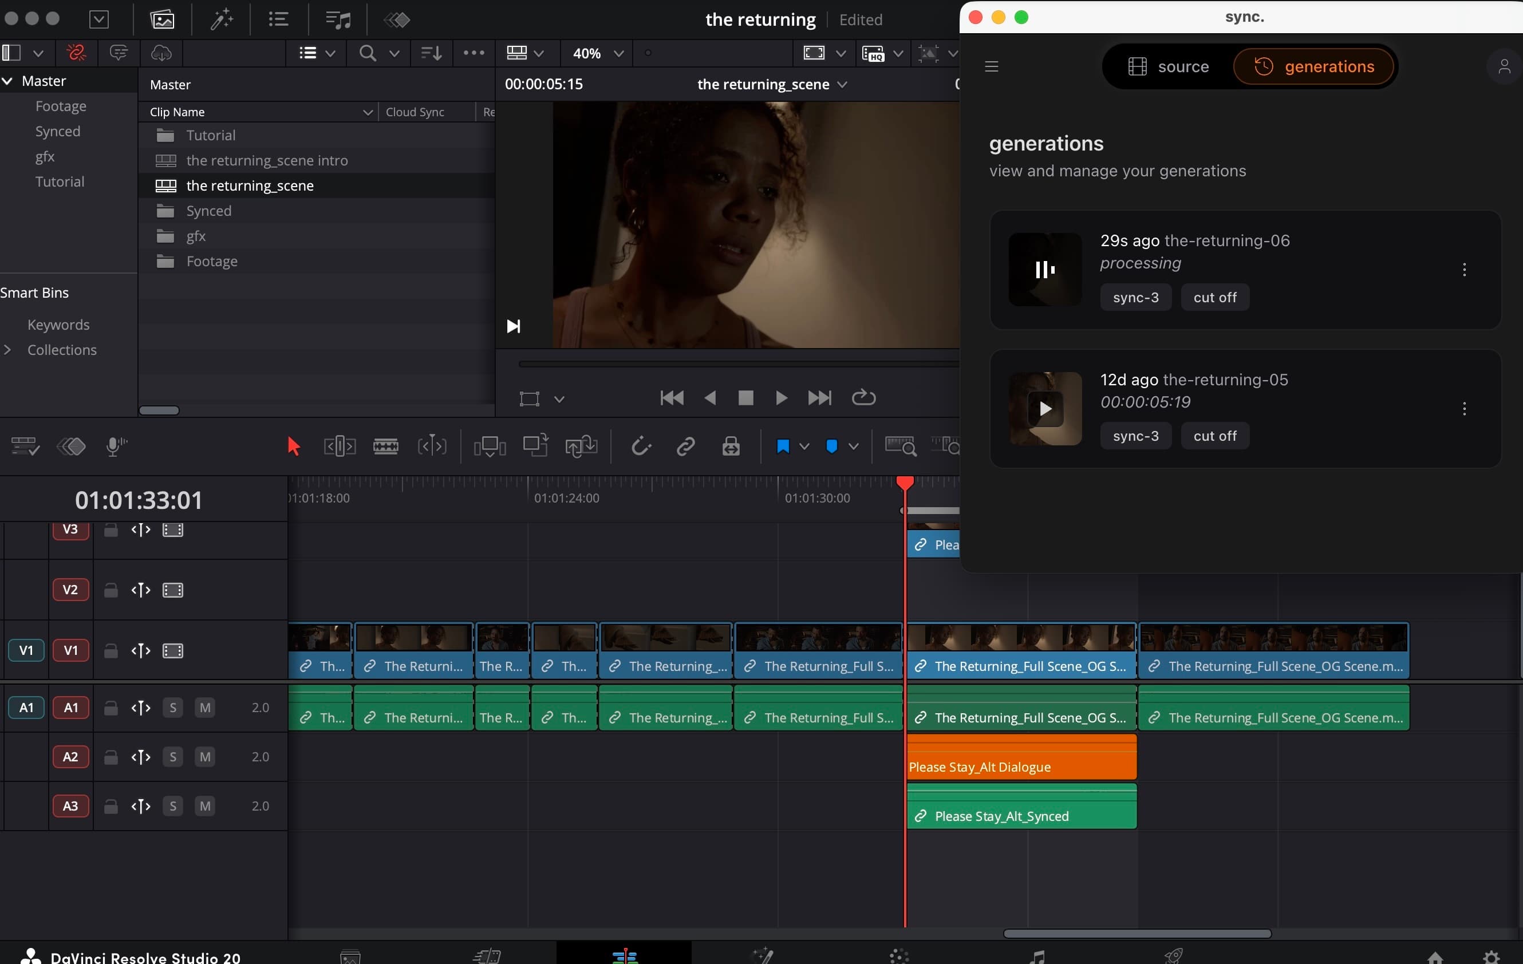
Task: Open the Edit Index list icon
Action: point(278,19)
